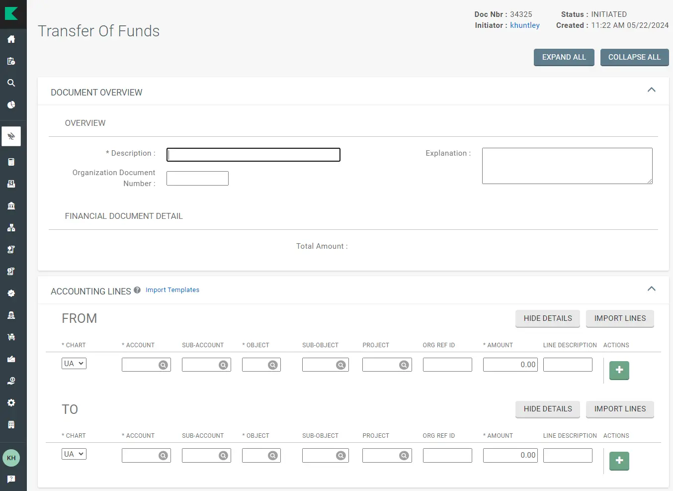The width and height of the screenshot is (673, 491).
Task: Open the verified badge sidebar icon
Action: pyautogui.click(x=11, y=294)
